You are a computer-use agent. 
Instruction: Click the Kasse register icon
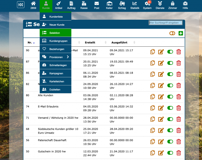tap(84, 5)
